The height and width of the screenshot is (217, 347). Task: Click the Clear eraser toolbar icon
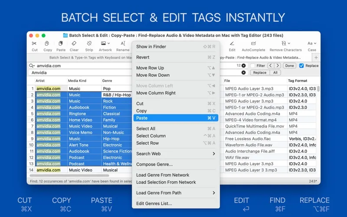coord(74,43)
